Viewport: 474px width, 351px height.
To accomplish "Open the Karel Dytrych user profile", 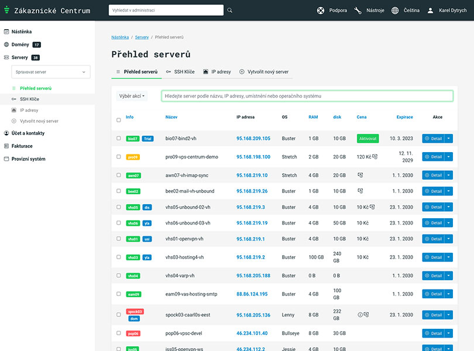I will tap(447, 11).
